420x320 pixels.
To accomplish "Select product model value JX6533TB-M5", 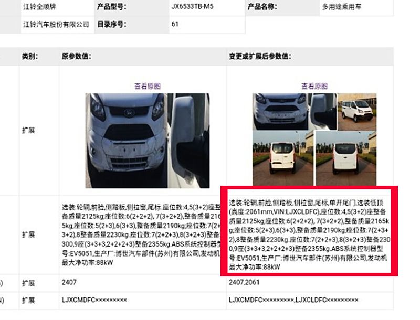I will point(192,6).
